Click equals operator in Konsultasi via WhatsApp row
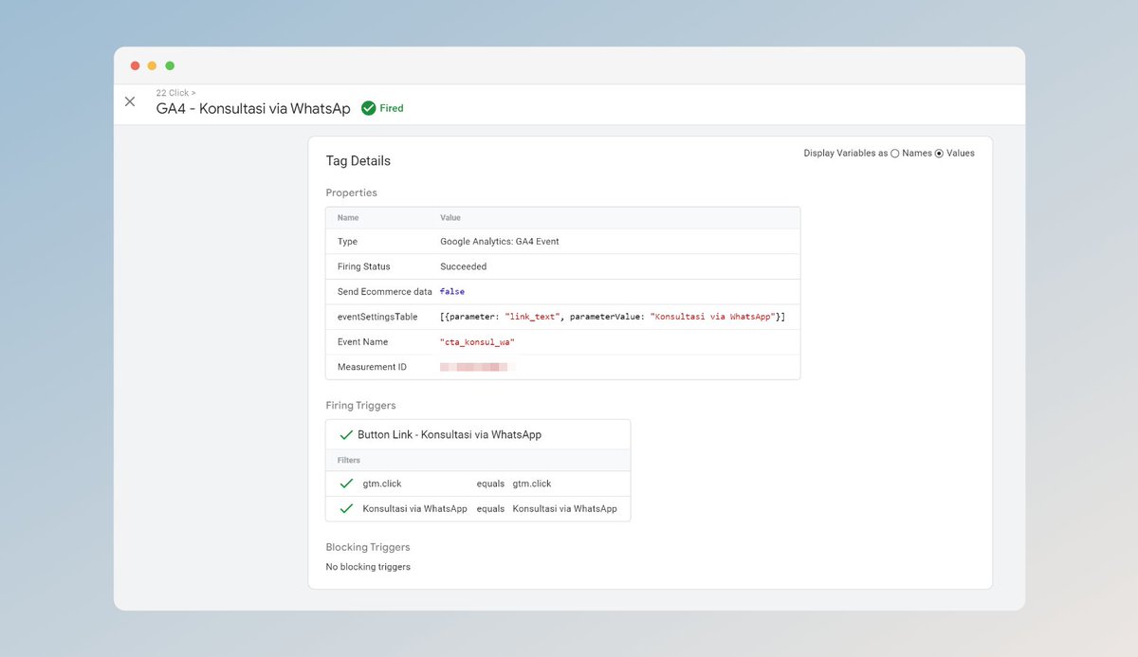 pos(490,508)
